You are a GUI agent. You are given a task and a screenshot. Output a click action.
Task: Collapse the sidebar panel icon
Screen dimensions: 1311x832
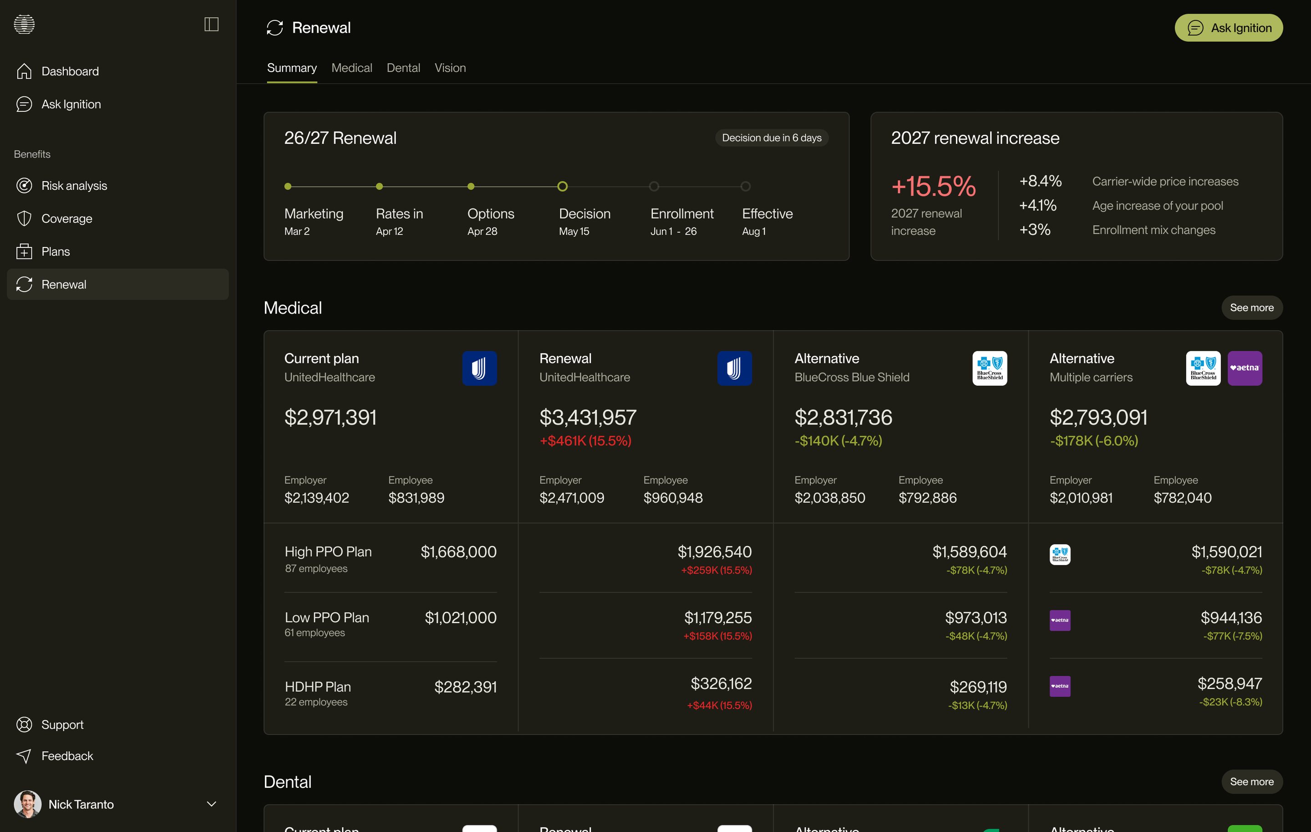tap(211, 24)
